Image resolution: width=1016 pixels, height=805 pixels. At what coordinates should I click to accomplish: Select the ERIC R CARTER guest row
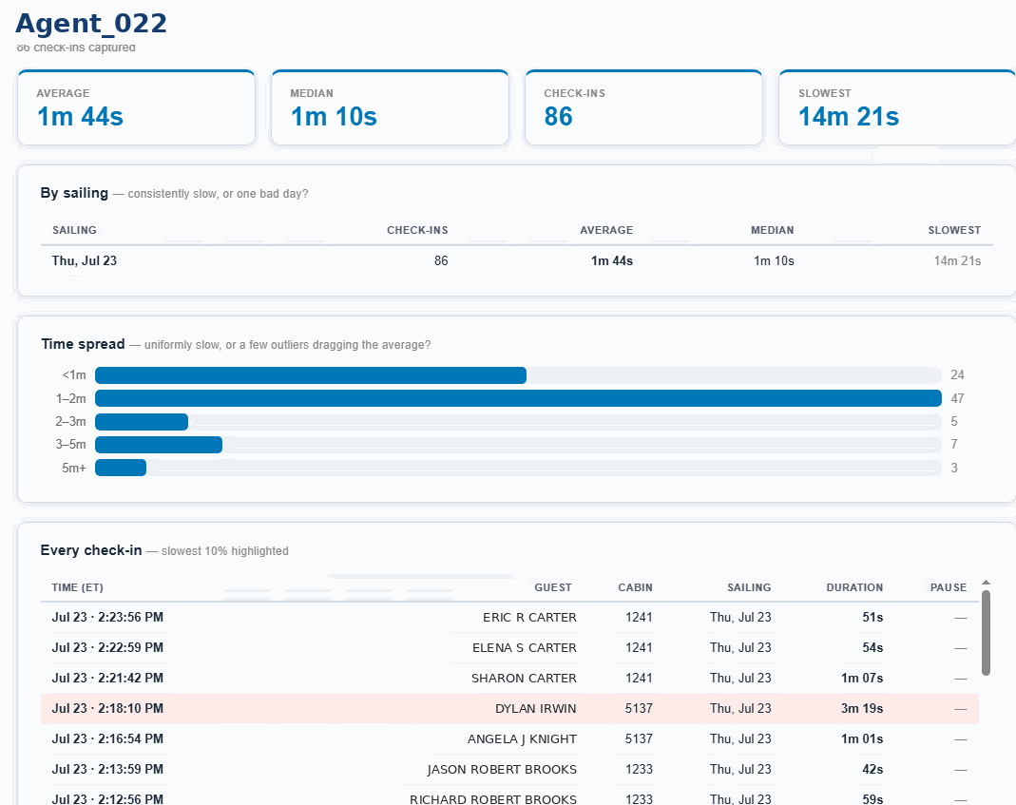coord(509,618)
